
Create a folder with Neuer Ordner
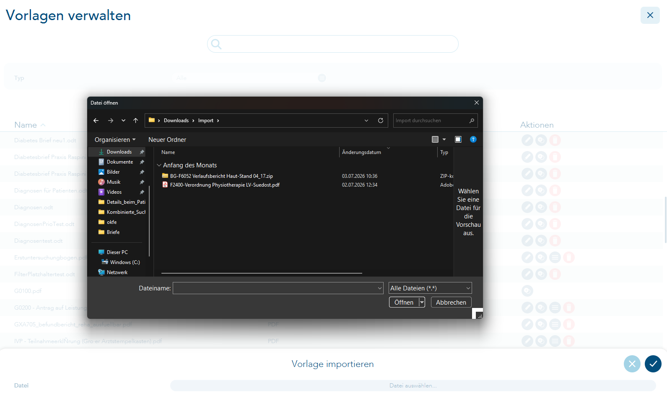coord(167,140)
